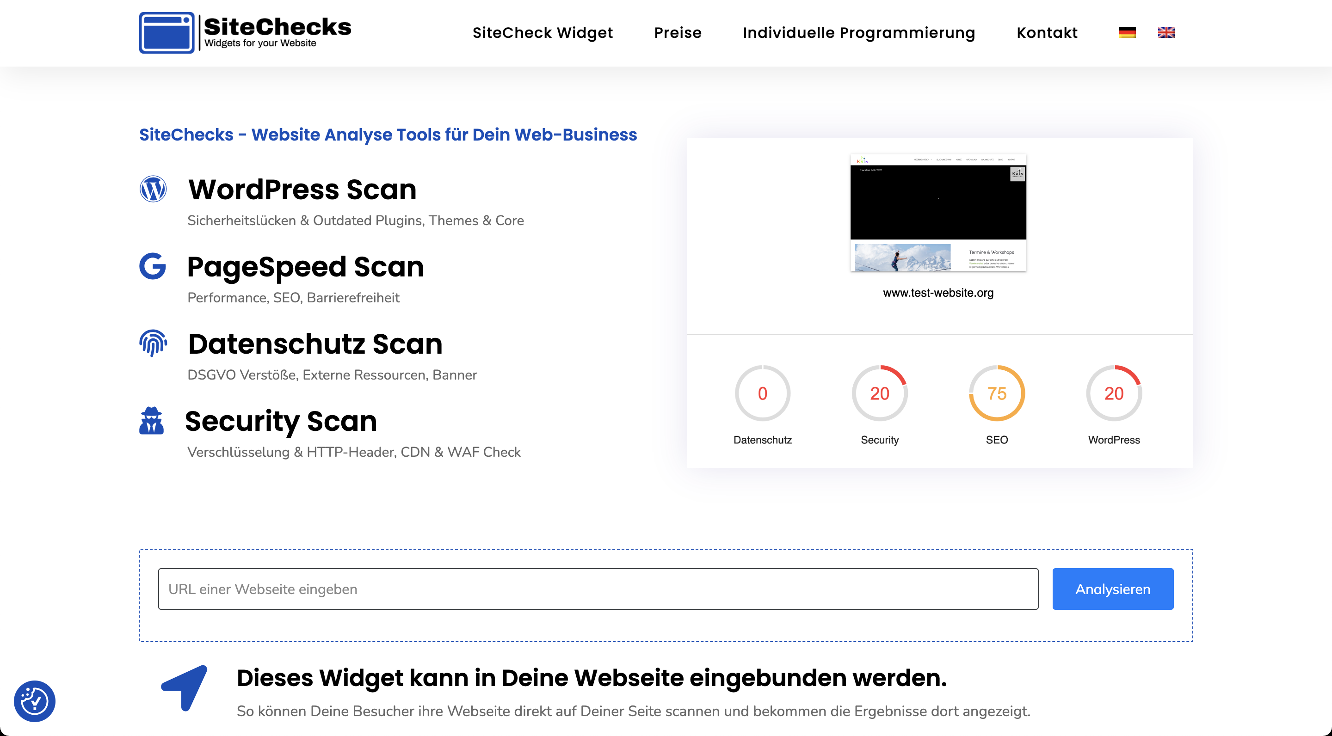Open cookie consent settings badge

pos(35,701)
